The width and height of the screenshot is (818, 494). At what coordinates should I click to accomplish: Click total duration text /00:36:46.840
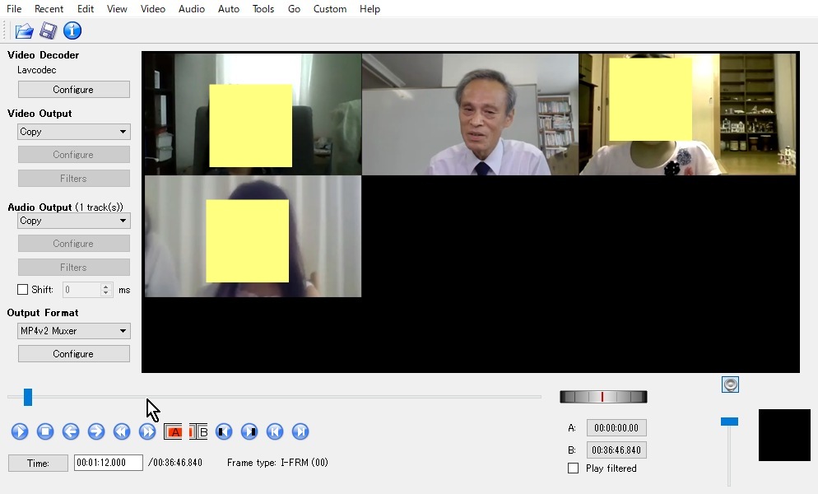tap(175, 462)
